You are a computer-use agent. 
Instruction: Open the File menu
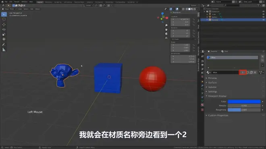point(6,2)
